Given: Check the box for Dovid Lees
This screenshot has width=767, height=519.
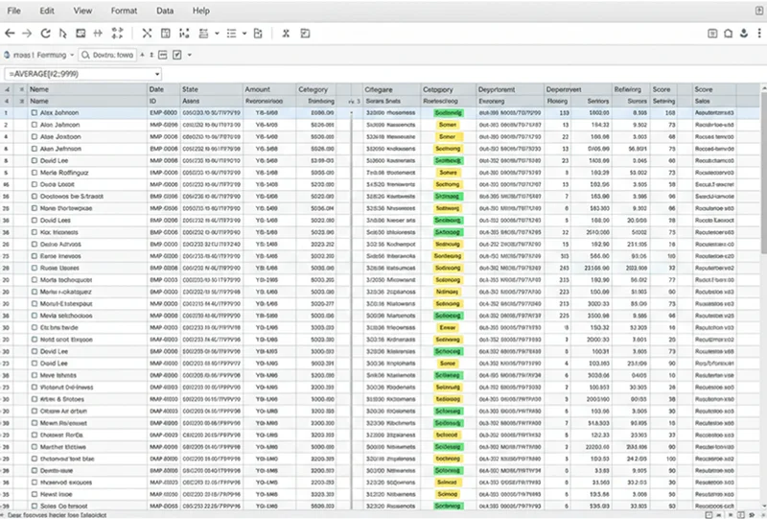Looking at the screenshot, I should pyautogui.click(x=35, y=221).
